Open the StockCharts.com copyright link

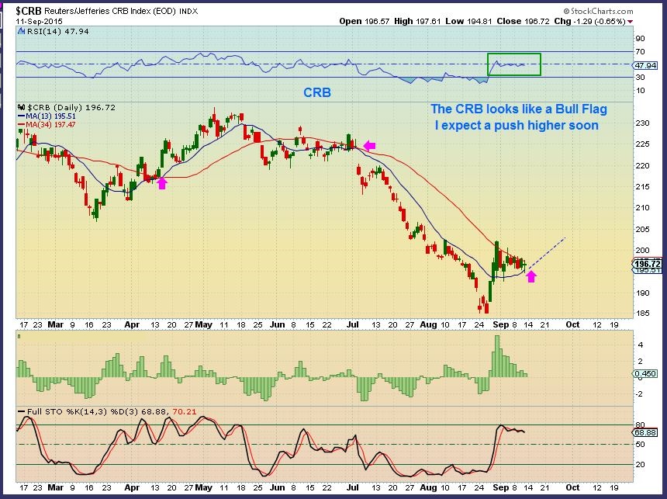pyautogui.click(x=598, y=11)
